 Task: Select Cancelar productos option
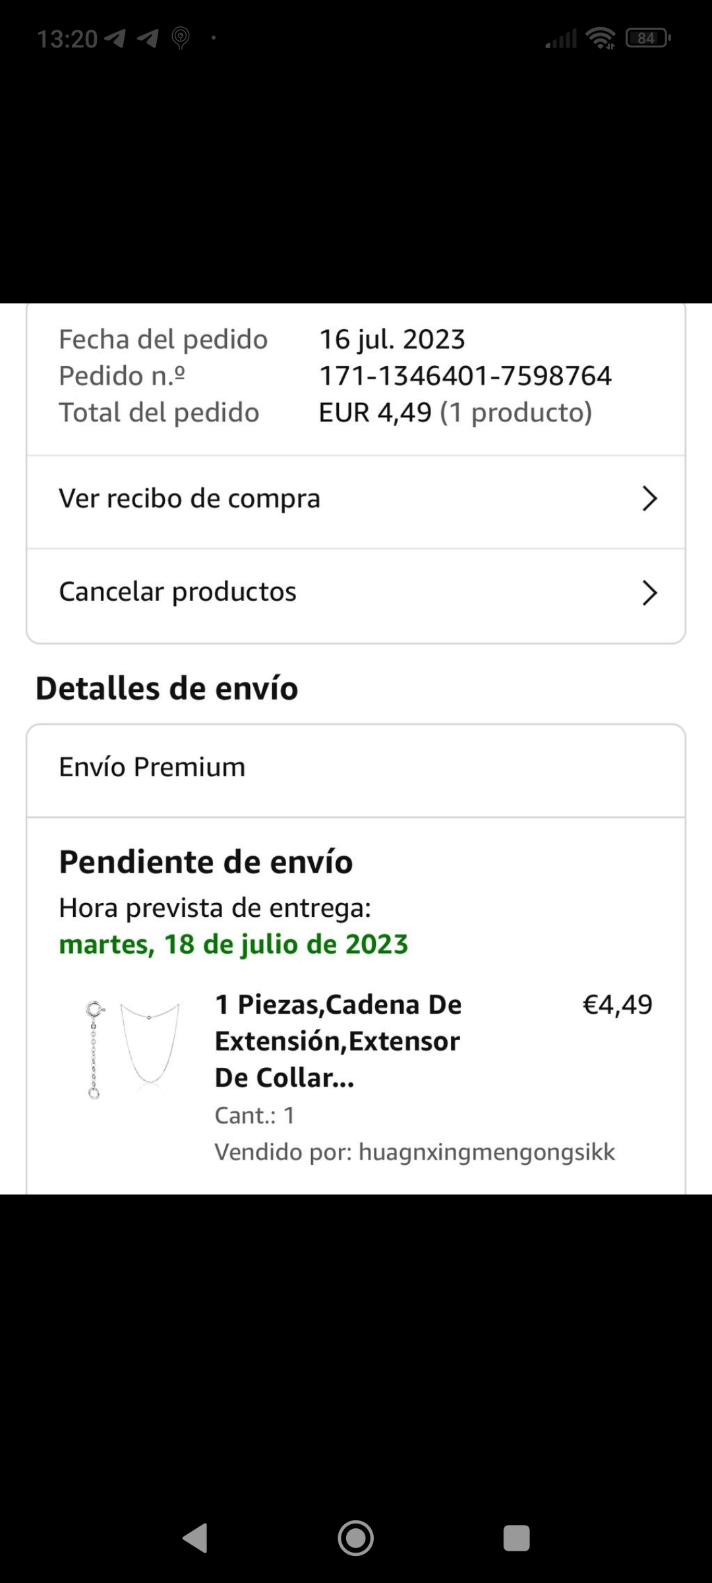pyautogui.click(x=178, y=592)
